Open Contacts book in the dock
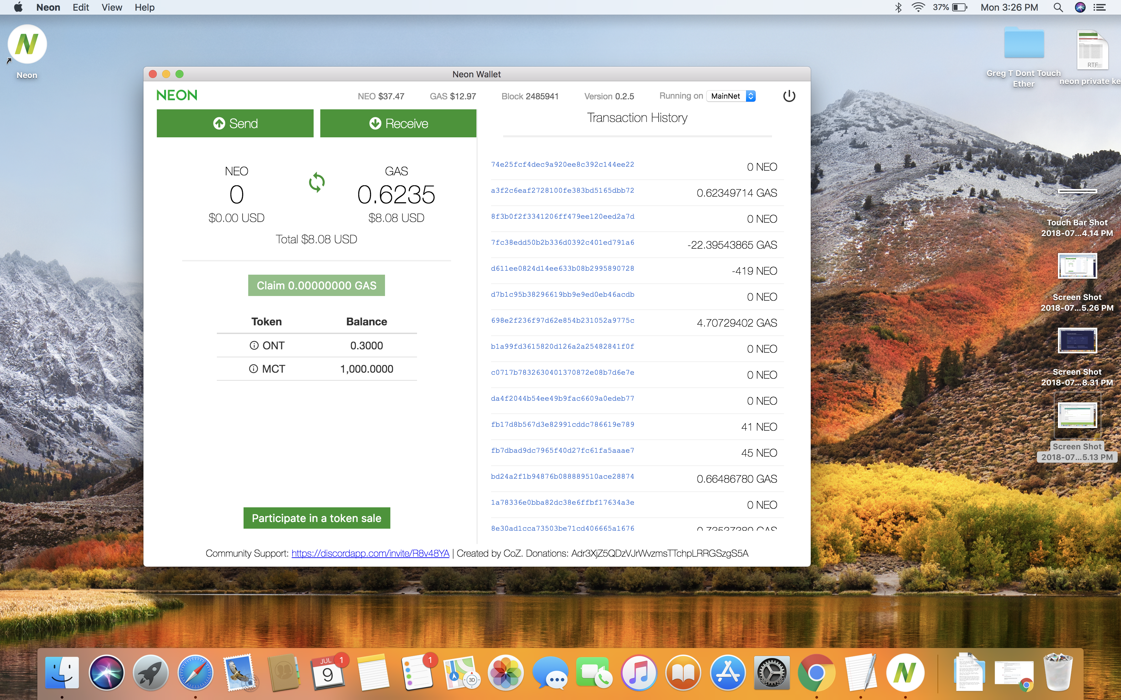The image size is (1121, 700). (284, 673)
